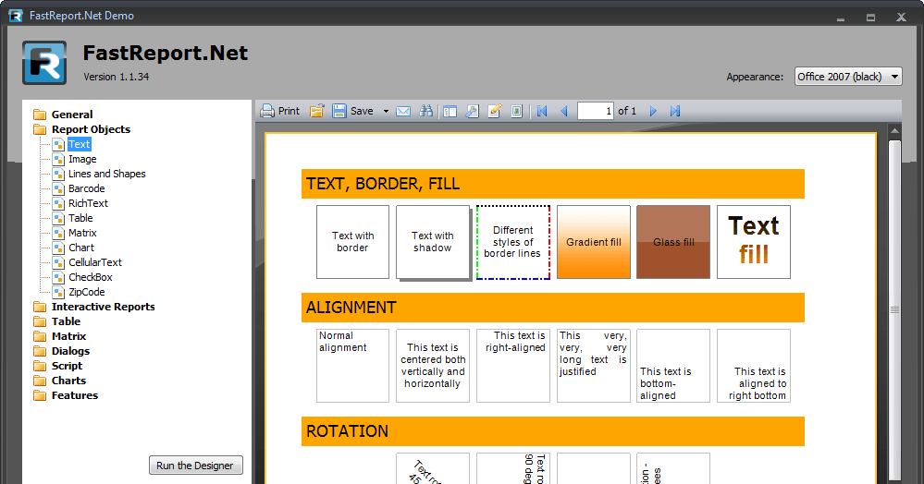
Task: Open the General folder
Action: (72, 115)
